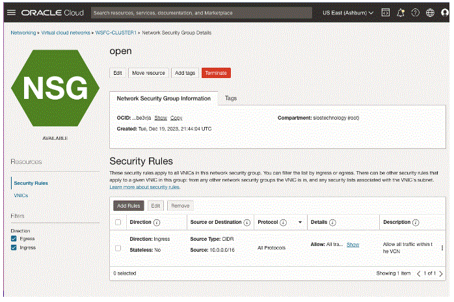Uncheck the Ingress direction filter
The height and width of the screenshot is (302, 454).
tap(14, 247)
